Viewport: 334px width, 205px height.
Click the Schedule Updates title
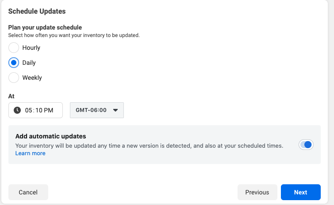37,11
